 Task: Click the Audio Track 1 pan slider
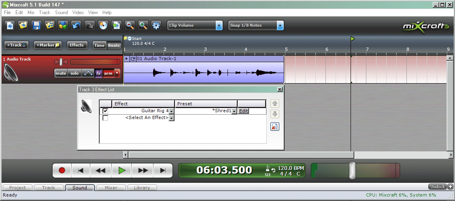click(x=61, y=62)
